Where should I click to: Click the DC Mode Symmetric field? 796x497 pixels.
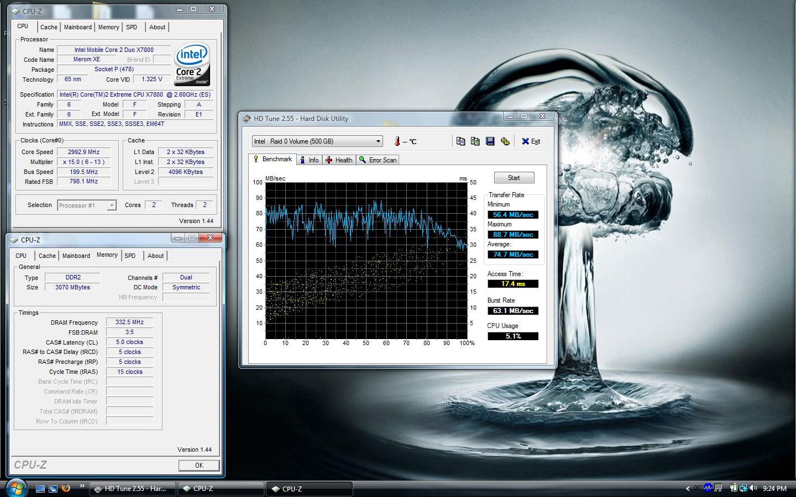click(x=186, y=287)
